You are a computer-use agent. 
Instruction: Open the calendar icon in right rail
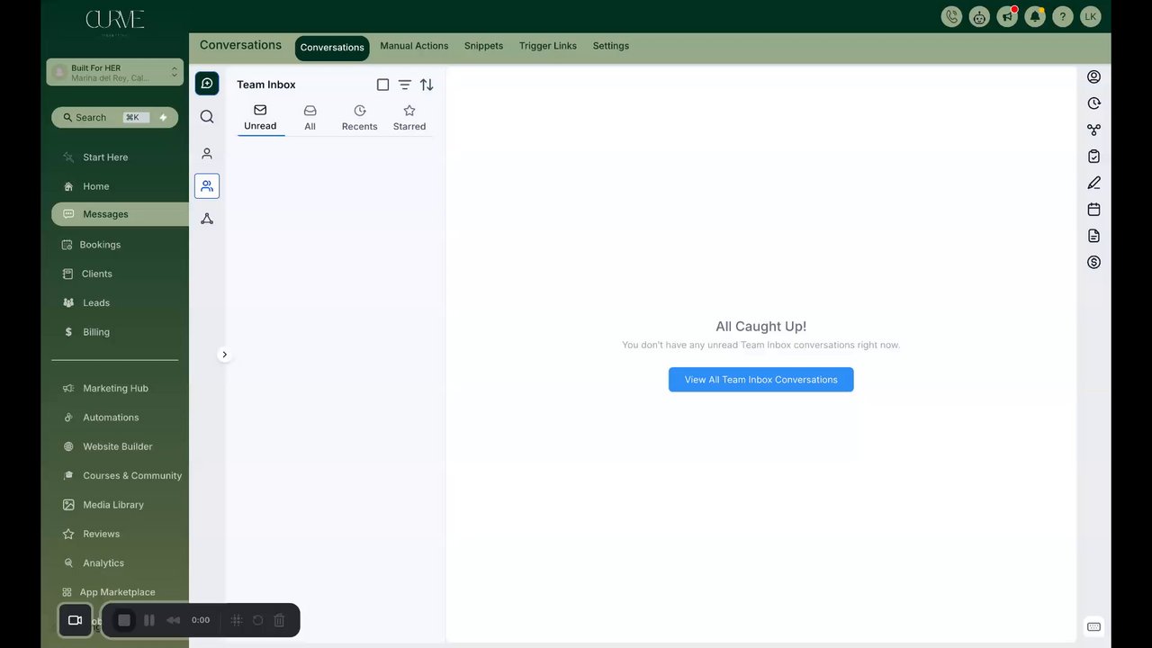1093,210
